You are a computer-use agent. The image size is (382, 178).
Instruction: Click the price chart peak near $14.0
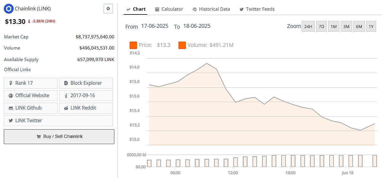207,63
